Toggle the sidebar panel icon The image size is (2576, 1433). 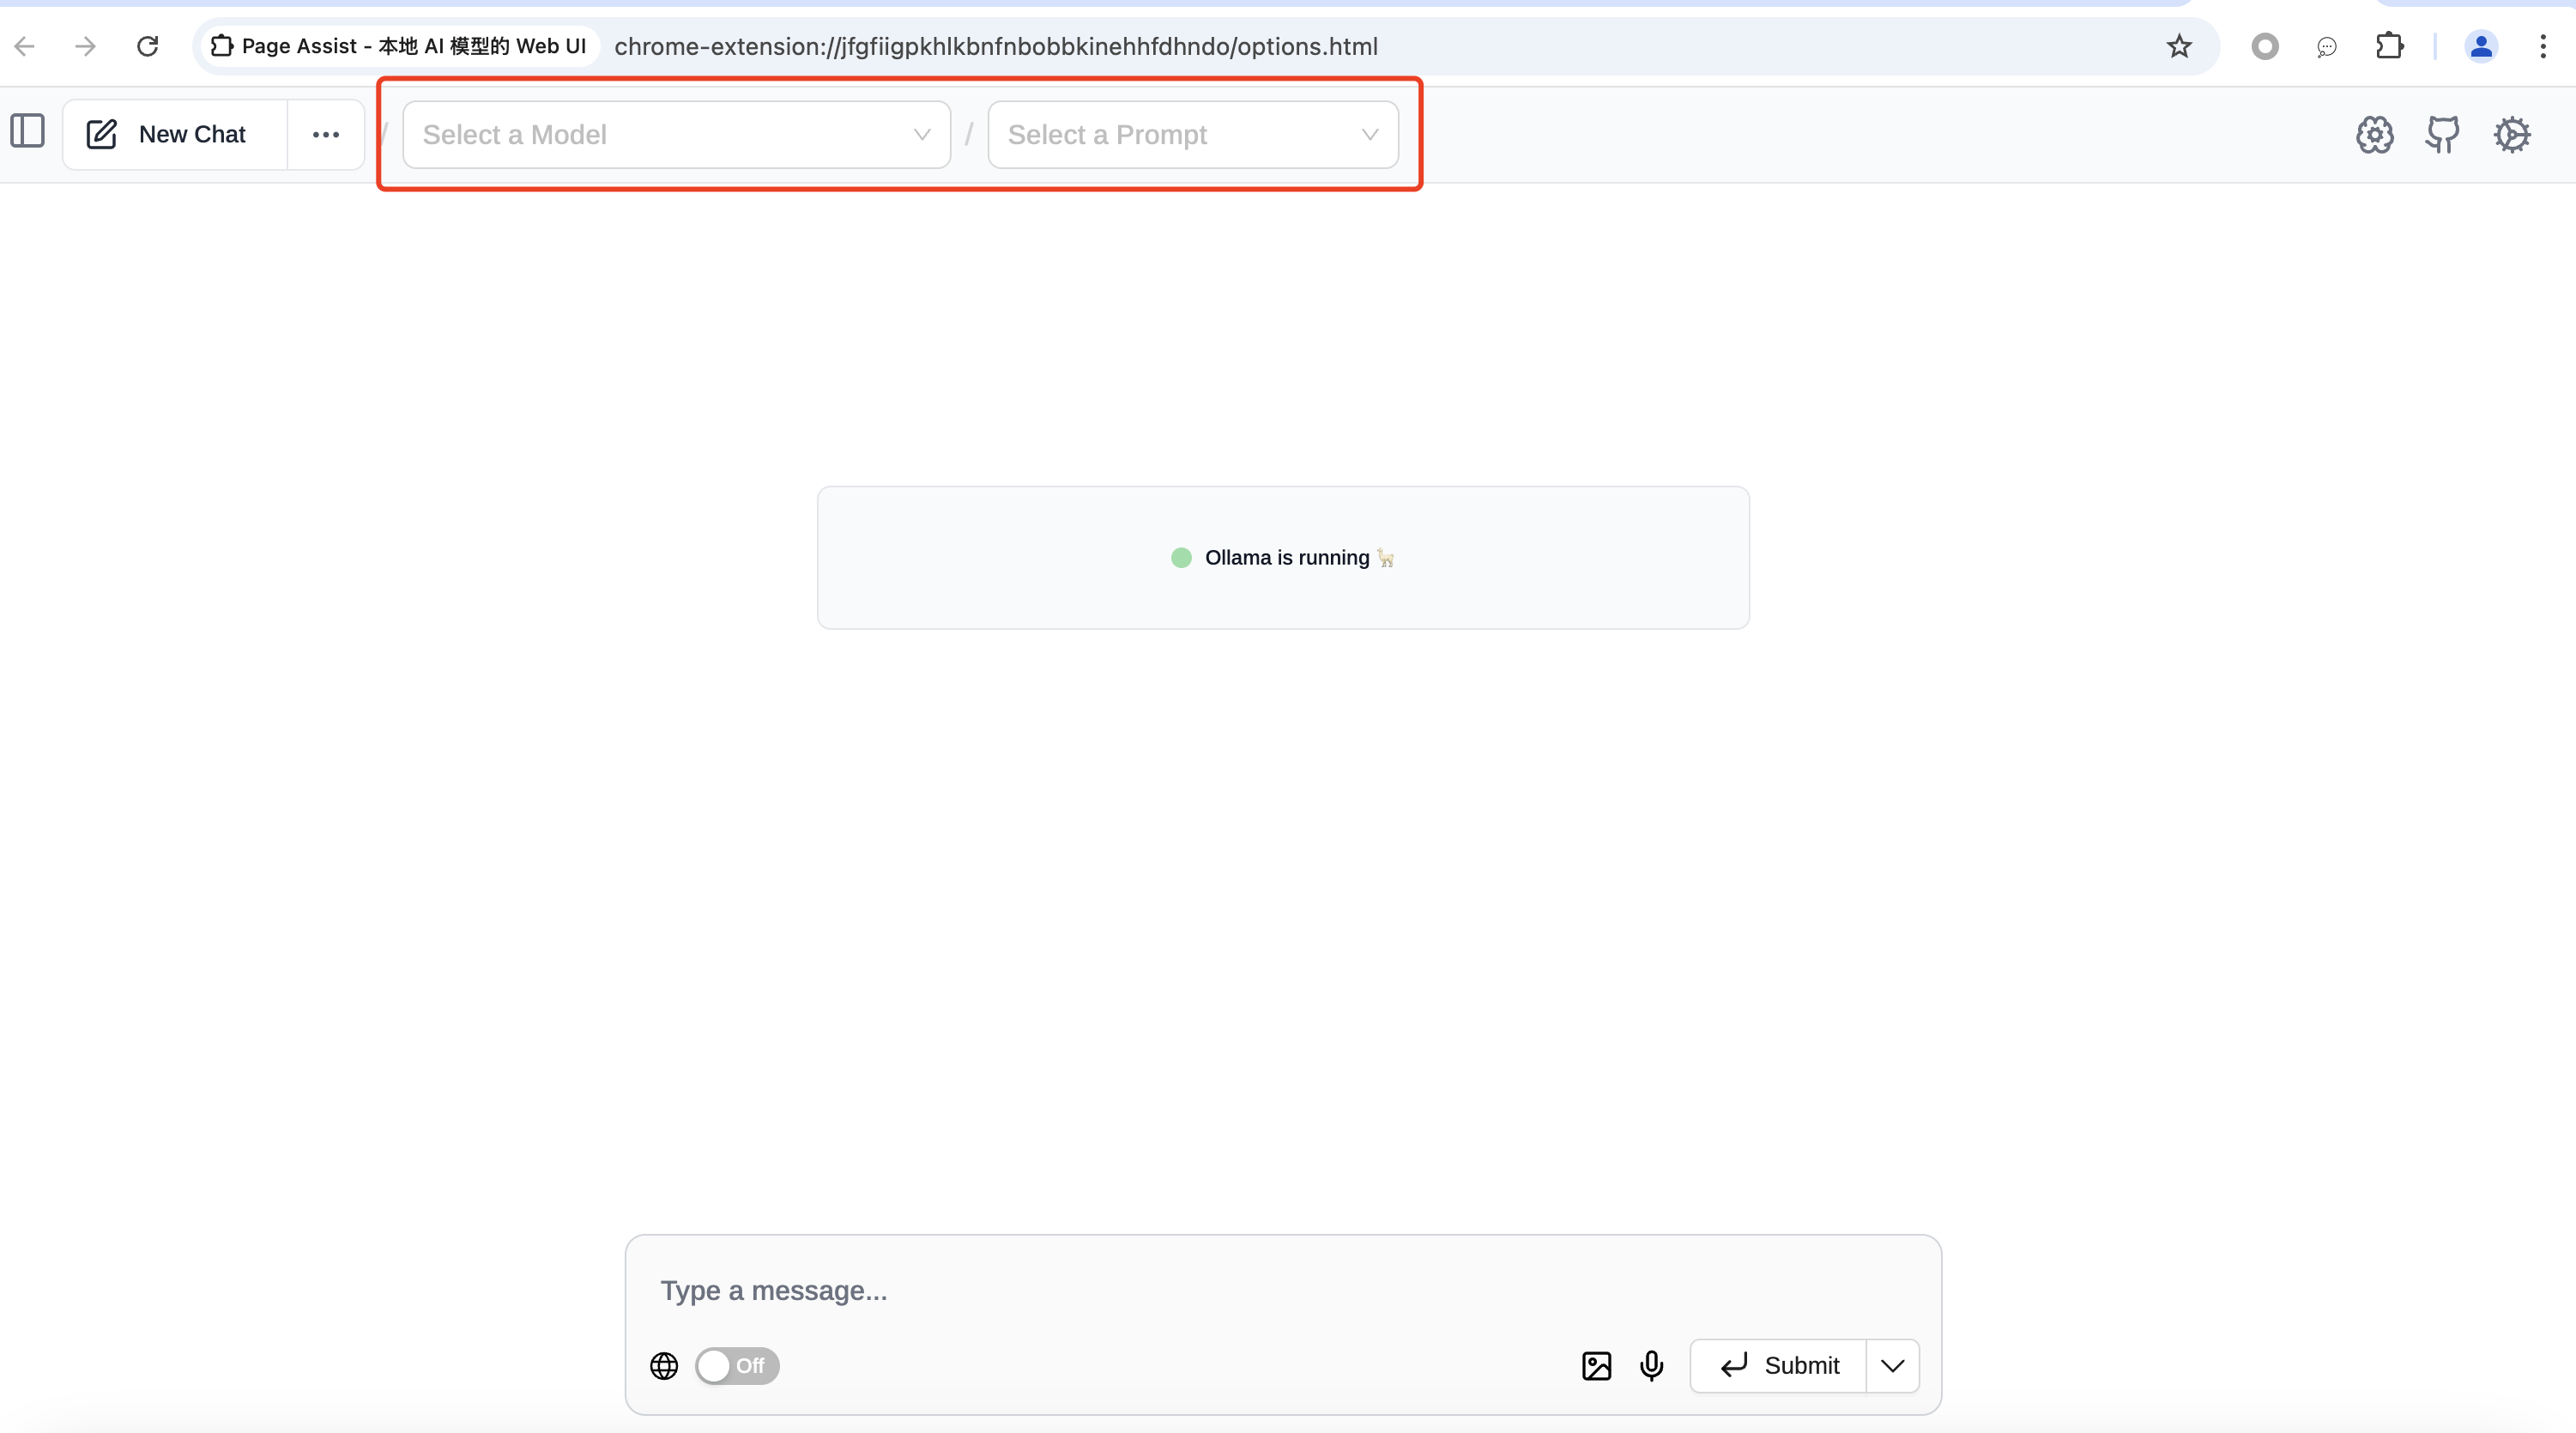(28, 132)
